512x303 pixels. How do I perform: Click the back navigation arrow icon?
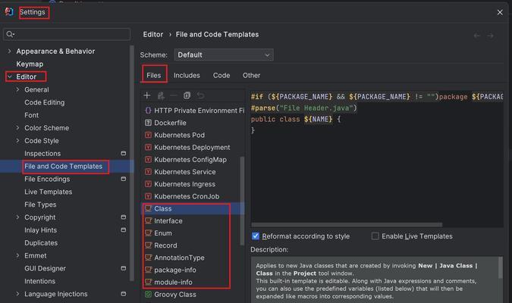(x=477, y=36)
